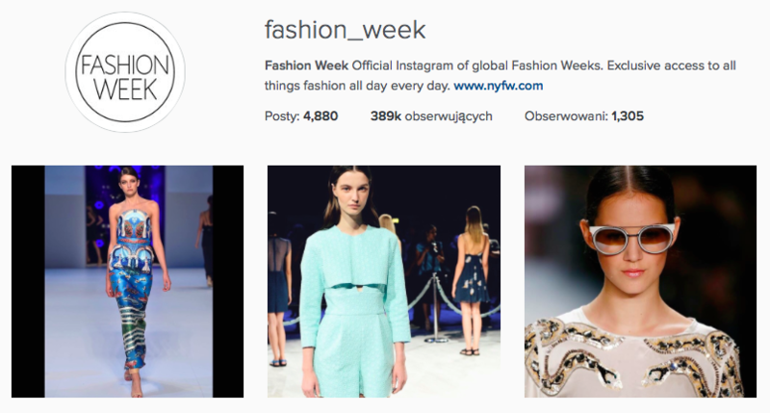Image resolution: width=770 pixels, height=413 pixels.
Task: Select the bio text about global Fashion Weeks
Action: pyautogui.click(x=500, y=75)
